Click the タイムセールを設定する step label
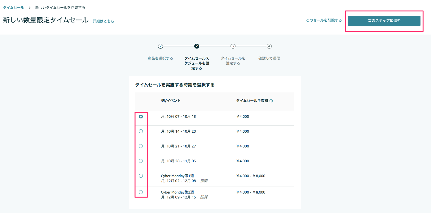Viewport: 431px width, 213px height. coord(233,61)
